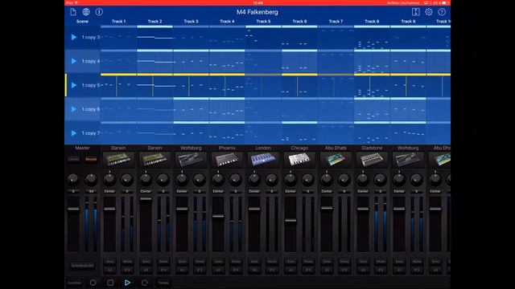The image size is (515, 289).
Task: Play scene 1 copy 3
Action: point(74,37)
